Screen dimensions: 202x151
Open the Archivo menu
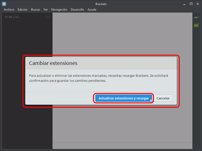tap(9, 10)
